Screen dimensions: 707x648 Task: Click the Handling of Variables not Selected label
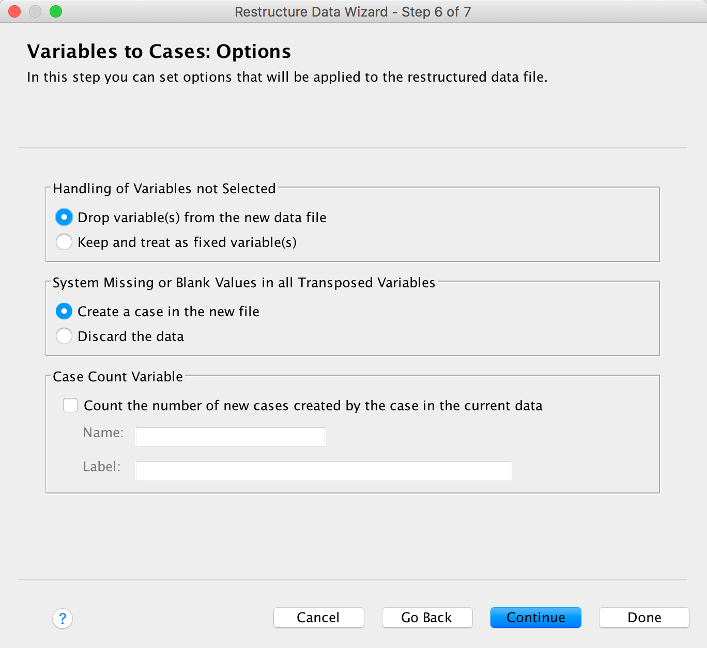tap(164, 189)
